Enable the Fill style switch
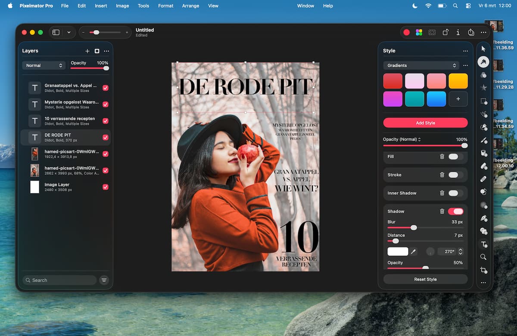The height and width of the screenshot is (336, 517). pyautogui.click(x=456, y=157)
